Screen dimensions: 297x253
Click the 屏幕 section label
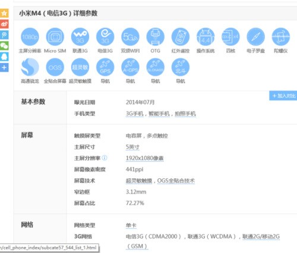pyautogui.click(x=27, y=135)
